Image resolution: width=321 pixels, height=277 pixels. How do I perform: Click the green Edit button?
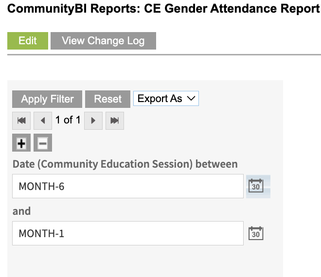[28, 41]
